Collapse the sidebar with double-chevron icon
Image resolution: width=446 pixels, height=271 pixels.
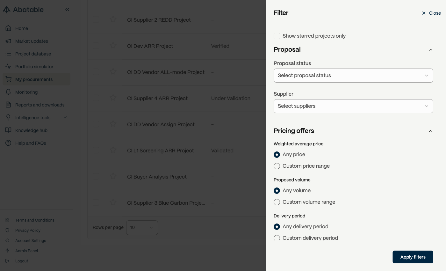[x=67, y=10]
